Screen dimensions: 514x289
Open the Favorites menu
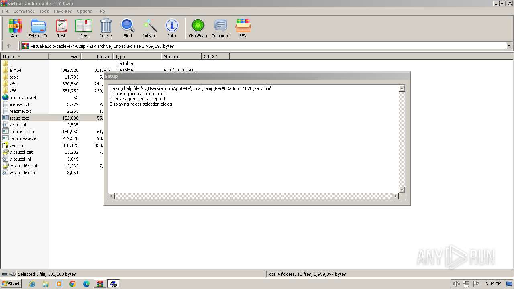tap(63, 11)
